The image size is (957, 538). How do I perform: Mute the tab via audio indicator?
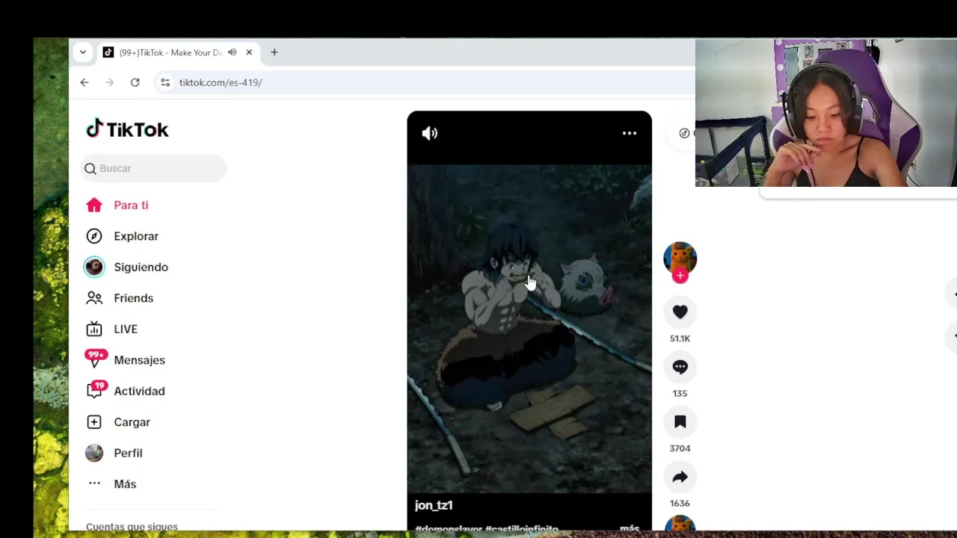[232, 52]
